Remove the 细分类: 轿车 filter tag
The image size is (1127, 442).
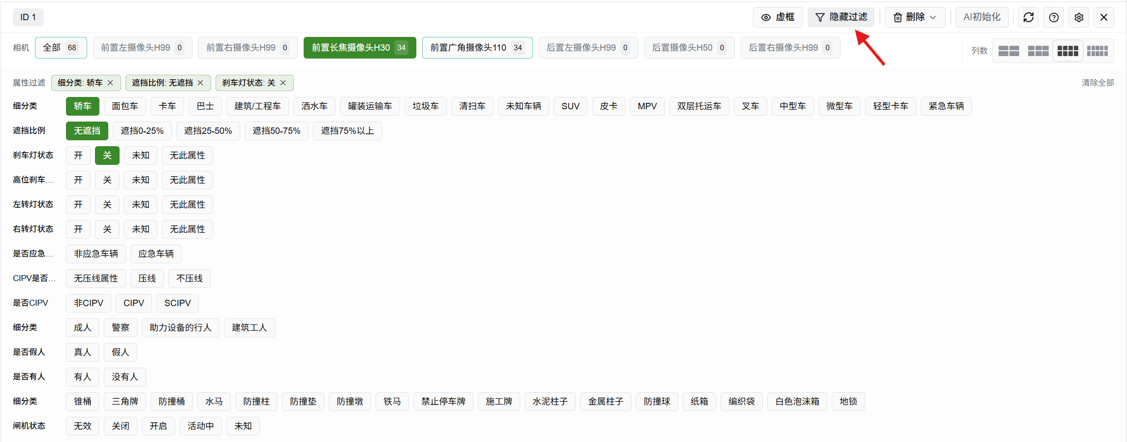tap(110, 83)
